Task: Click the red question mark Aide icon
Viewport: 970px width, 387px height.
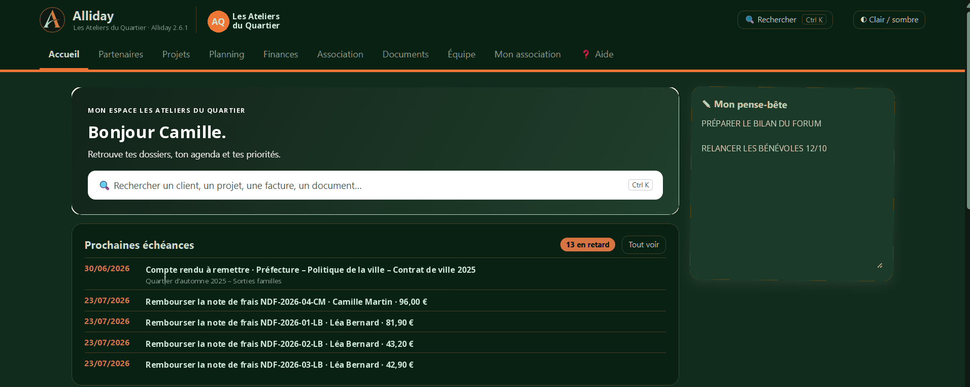Action: pyautogui.click(x=586, y=54)
